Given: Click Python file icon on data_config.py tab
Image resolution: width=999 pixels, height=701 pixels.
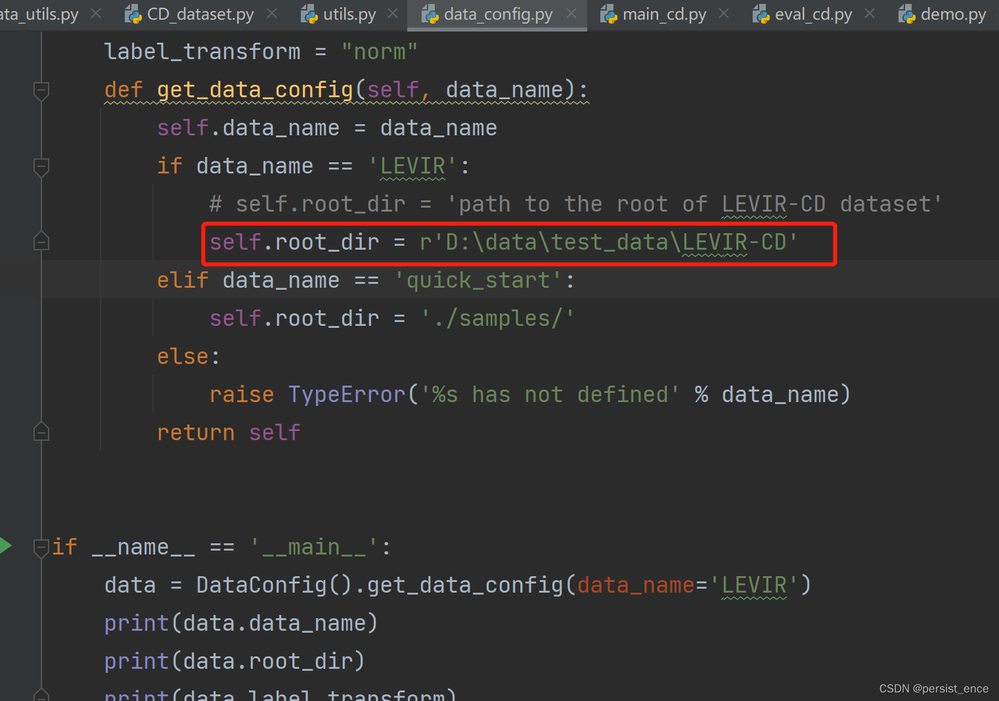Looking at the screenshot, I should pyautogui.click(x=430, y=14).
